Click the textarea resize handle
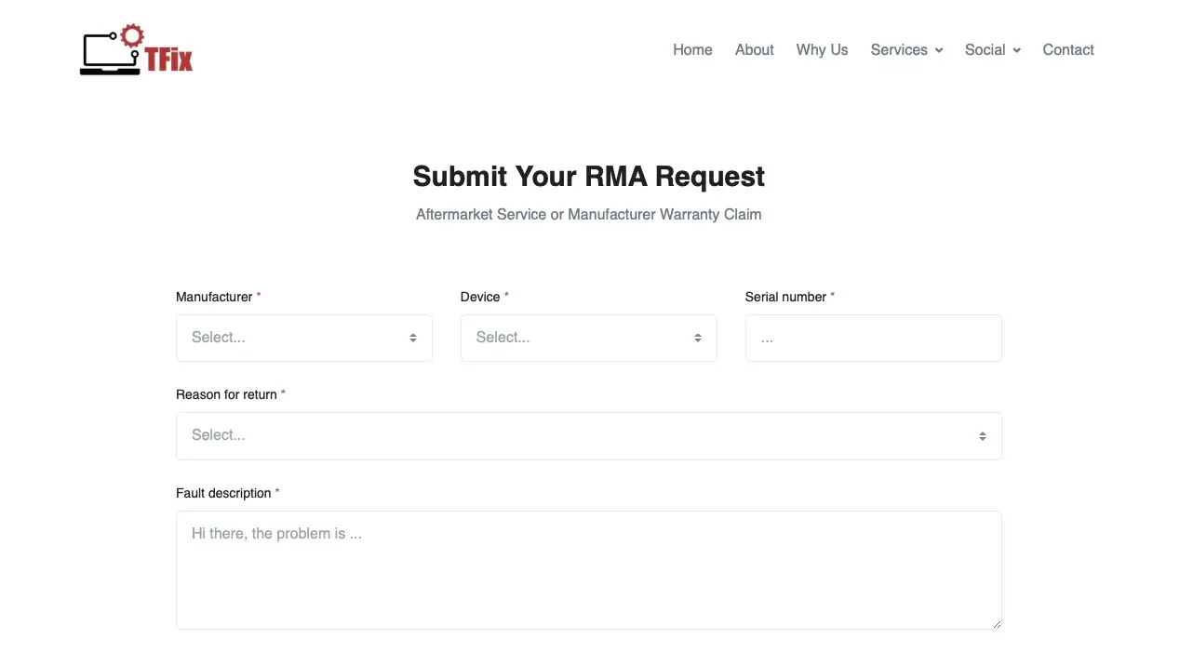 997,624
